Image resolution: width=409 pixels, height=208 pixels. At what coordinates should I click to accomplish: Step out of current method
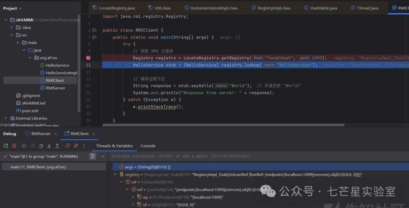[x=57, y=146]
